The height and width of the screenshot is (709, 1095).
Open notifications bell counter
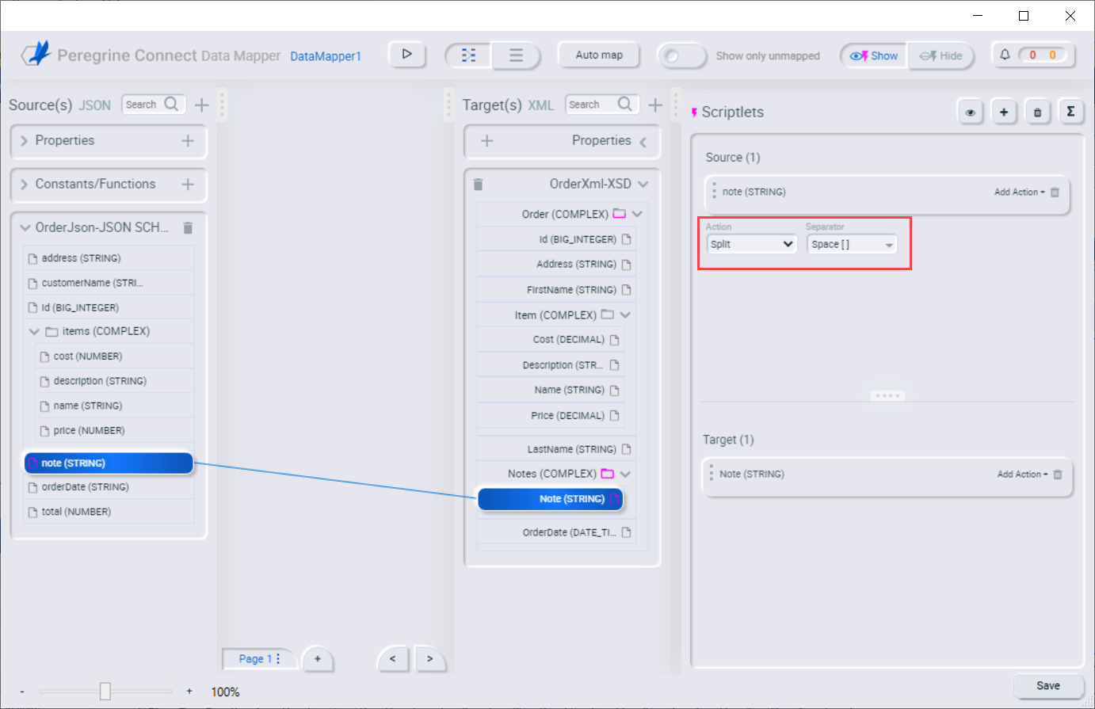[1005, 55]
